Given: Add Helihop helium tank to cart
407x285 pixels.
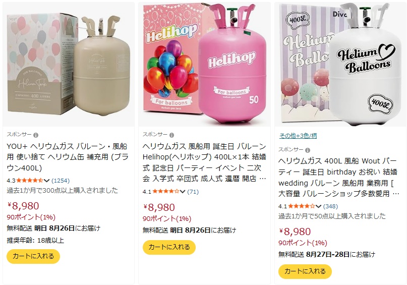Looking at the screenshot, I should (x=169, y=247).
